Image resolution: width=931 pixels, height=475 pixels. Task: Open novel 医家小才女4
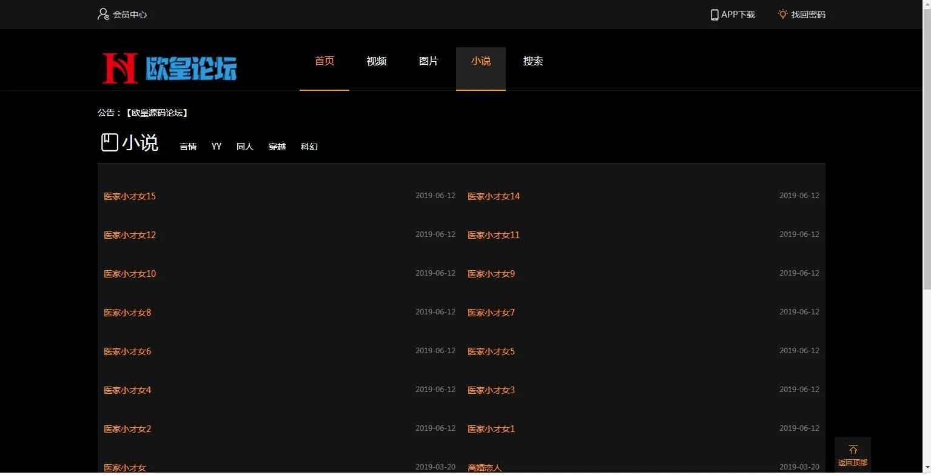(x=127, y=390)
